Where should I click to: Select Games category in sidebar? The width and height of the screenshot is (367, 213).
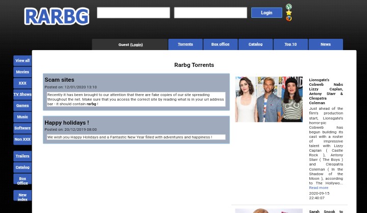coord(22,106)
